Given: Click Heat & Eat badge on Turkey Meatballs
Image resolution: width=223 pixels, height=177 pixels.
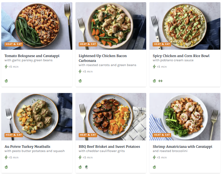Looking at the screenshot, I should click(14, 135).
